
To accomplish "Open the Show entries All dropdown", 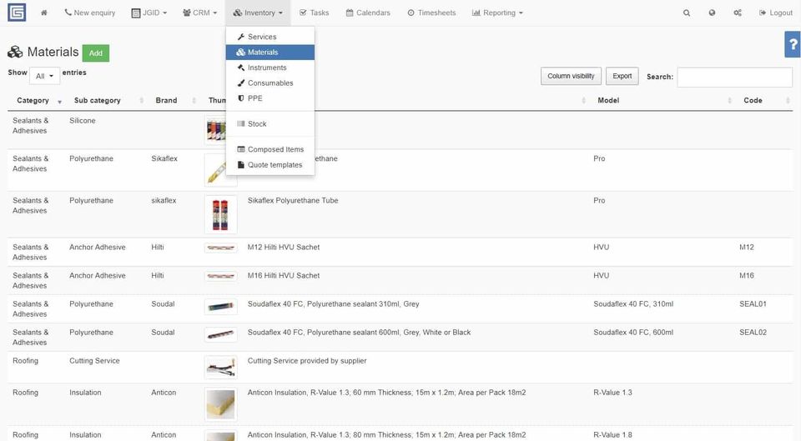I will pyautogui.click(x=44, y=76).
